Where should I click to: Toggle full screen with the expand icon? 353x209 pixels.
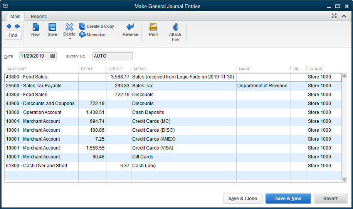334,16
